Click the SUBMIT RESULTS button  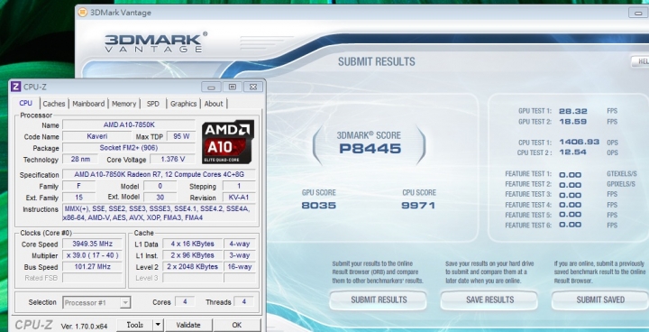(x=379, y=300)
